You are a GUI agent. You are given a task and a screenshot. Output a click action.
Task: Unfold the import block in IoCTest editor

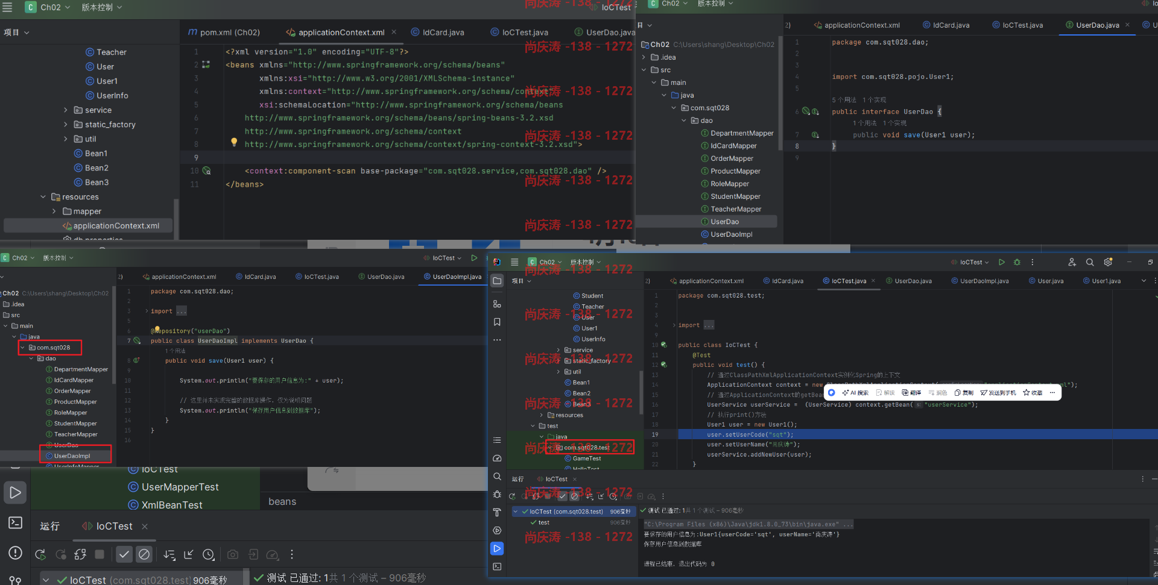(x=674, y=325)
